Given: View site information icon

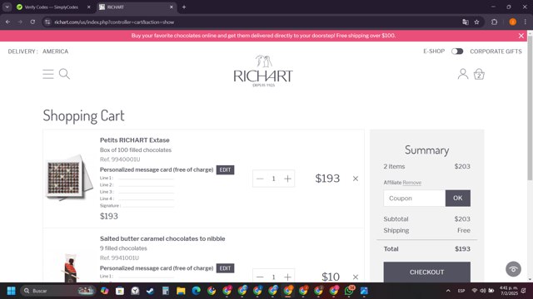Looking at the screenshot, I should [47, 22].
